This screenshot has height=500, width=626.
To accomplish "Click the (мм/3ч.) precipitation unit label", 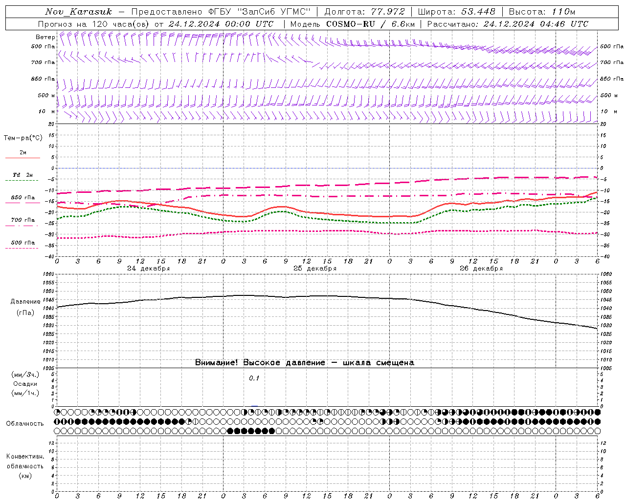I will [x=25, y=375].
